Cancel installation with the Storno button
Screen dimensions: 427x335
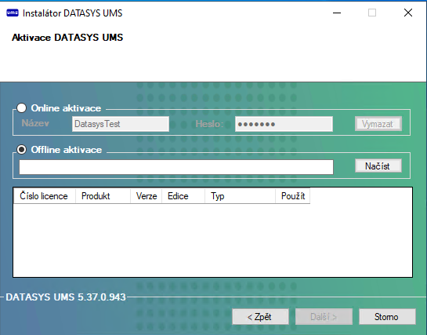pos(387,317)
